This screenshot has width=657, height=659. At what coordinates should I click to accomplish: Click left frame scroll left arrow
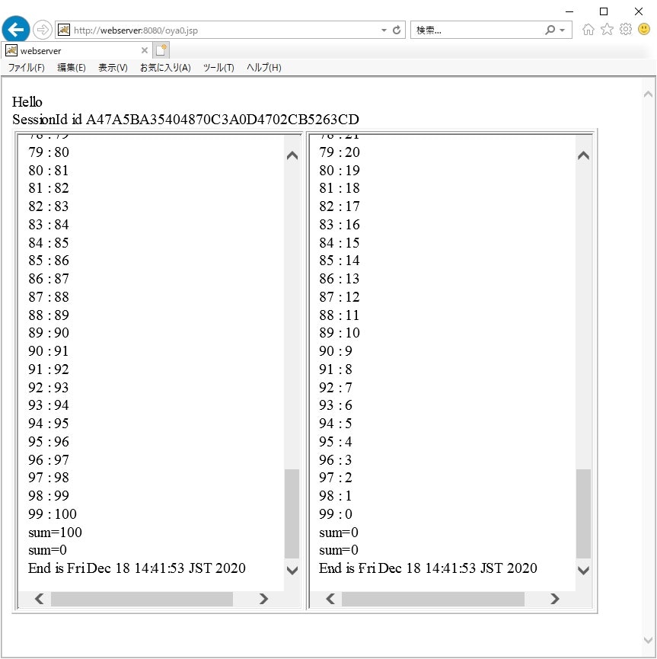tap(39, 599)
